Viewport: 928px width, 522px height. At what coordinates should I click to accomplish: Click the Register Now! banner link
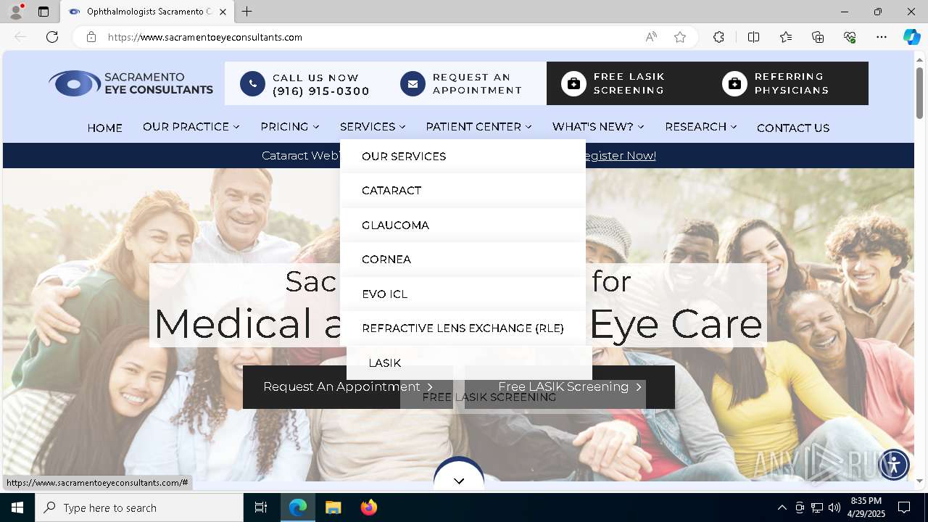618,156
